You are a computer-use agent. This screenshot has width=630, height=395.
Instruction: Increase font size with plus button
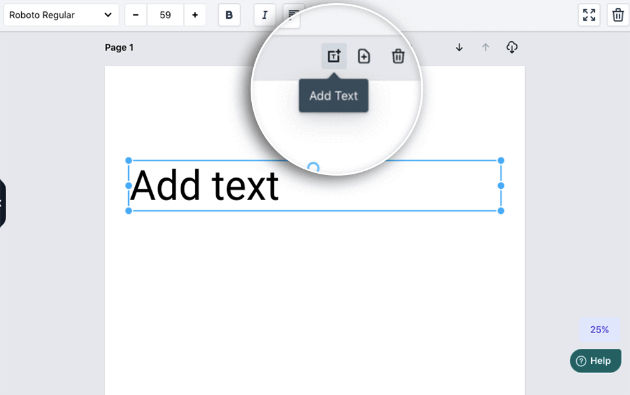pyautogui.click(x=195, y=15)
